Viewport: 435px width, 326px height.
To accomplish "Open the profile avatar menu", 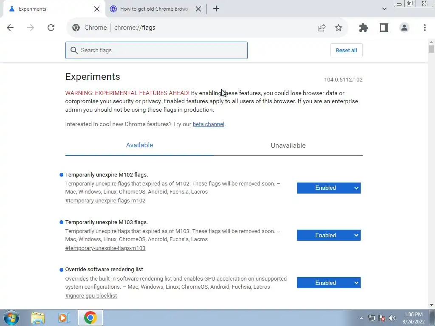I will click(404, 28).
